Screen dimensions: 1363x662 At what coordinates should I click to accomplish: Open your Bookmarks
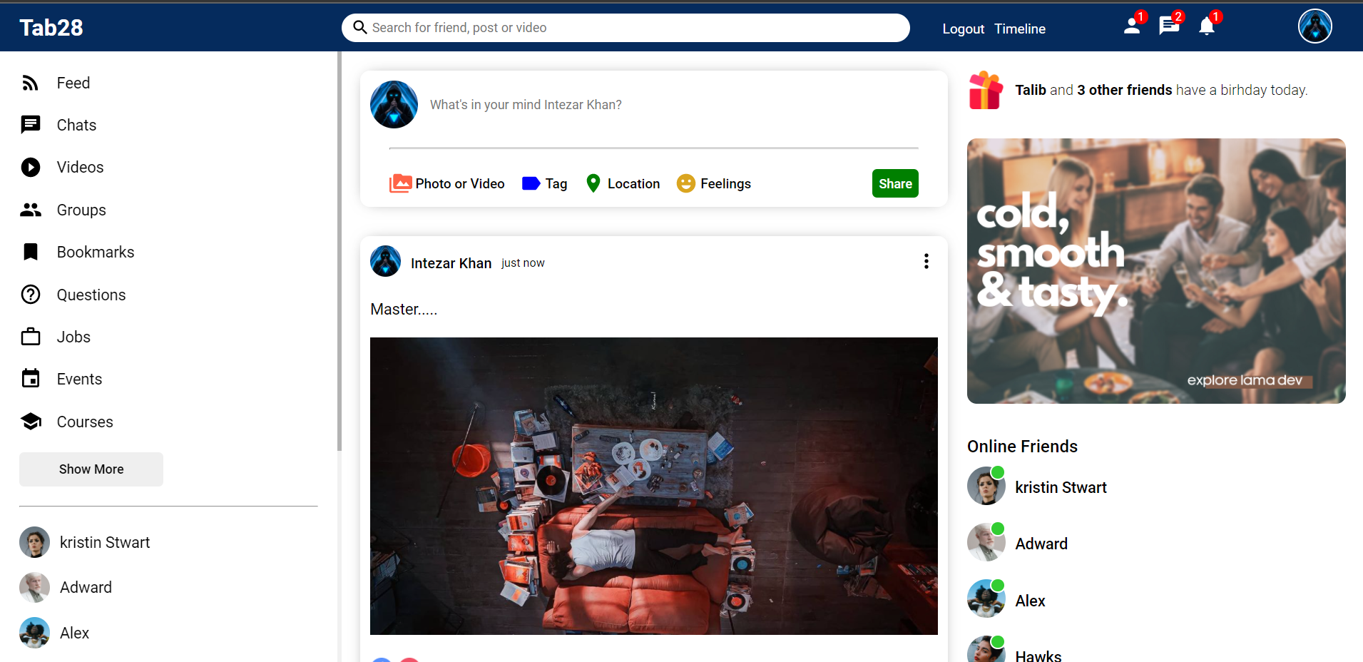click(x=95, y=252)
